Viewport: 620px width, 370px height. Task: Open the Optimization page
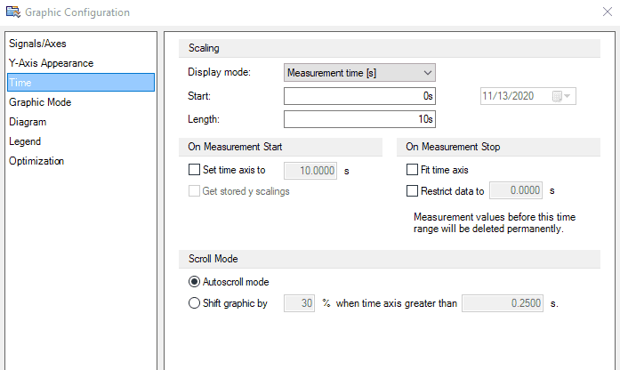tap(36, 161)
